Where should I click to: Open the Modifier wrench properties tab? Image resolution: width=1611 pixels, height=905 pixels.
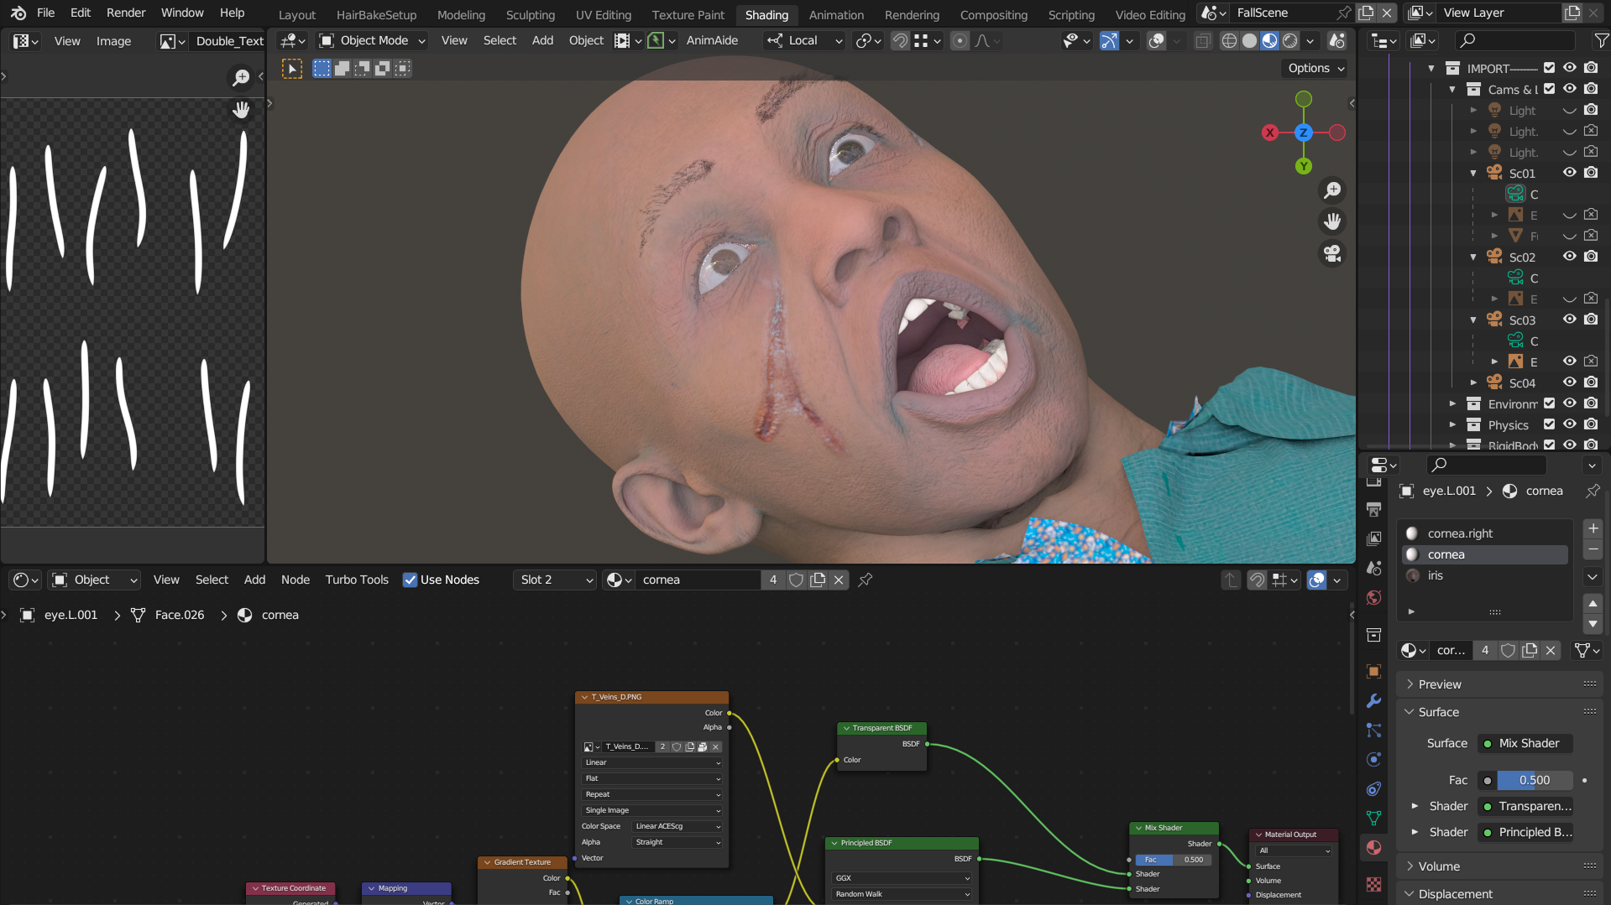[x=1373, y=701]
